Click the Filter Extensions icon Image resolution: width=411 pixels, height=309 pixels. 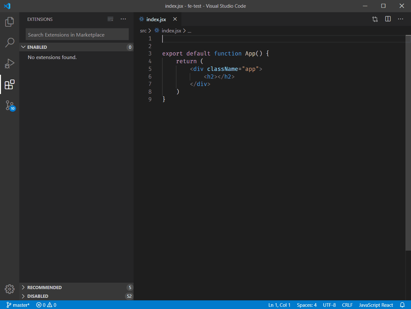tap(110, 19)
